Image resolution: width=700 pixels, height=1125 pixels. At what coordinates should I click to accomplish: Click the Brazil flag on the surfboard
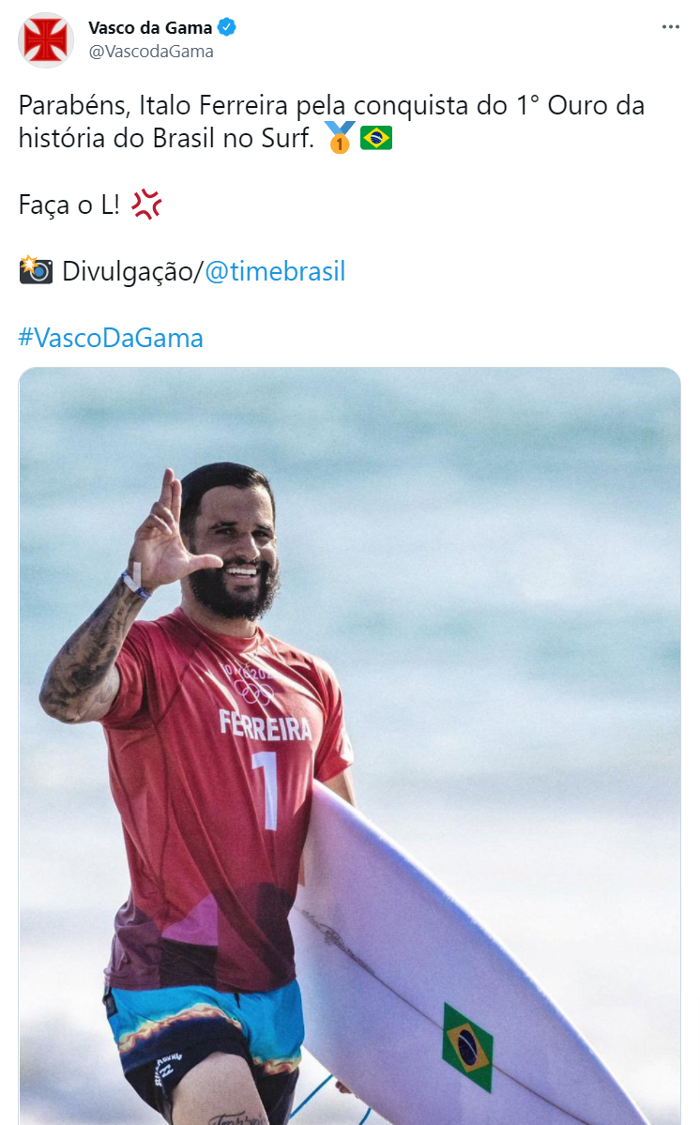coord(467,1047)
